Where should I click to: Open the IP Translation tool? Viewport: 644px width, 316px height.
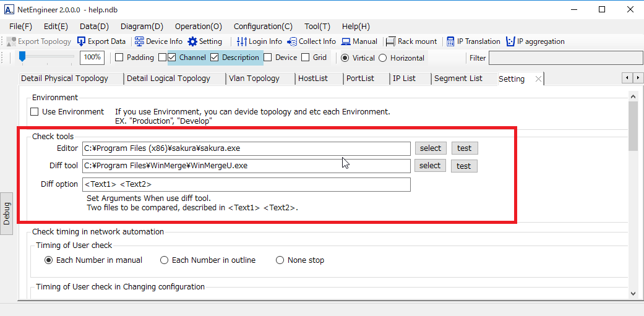(x=450, y=41)
